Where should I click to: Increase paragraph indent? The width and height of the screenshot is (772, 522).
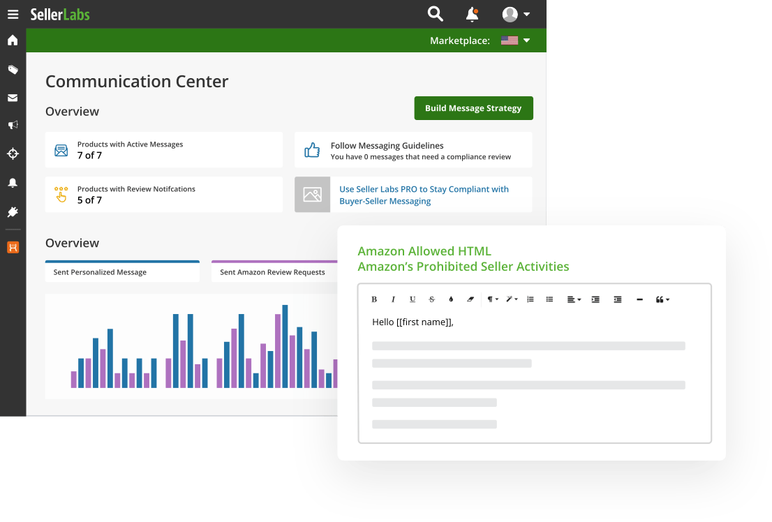pyautogui.click(x=595, y=299)
